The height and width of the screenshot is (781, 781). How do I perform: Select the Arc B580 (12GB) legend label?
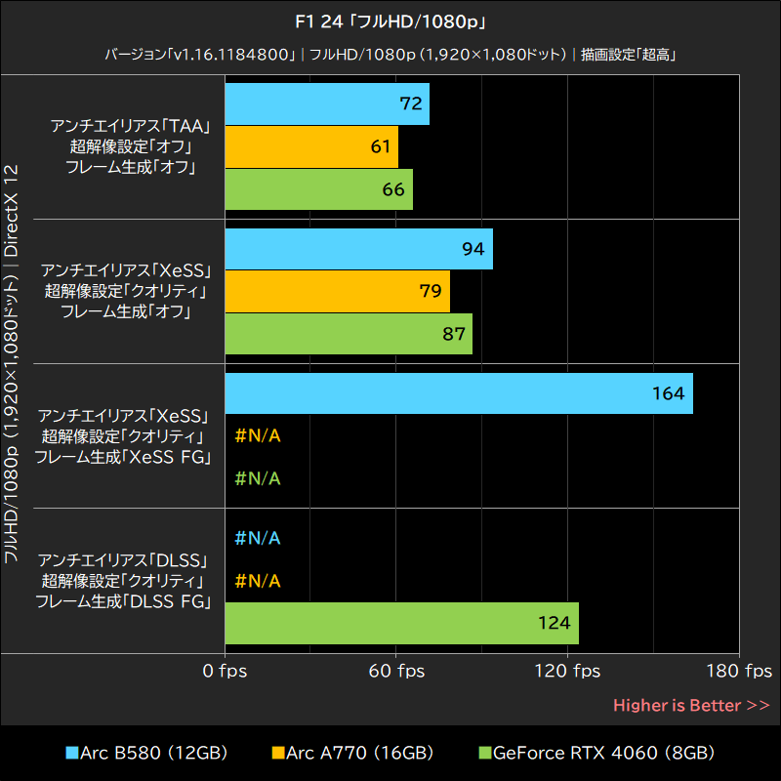154,753
